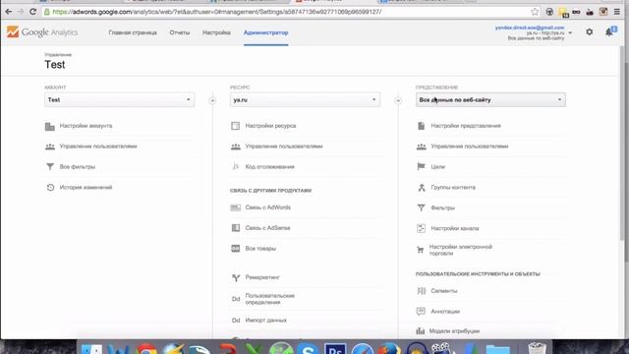The height and width of the screenshot is (354, 629).
Task: Collapse property column with the circle button
Action: click(x=398, y=100)
